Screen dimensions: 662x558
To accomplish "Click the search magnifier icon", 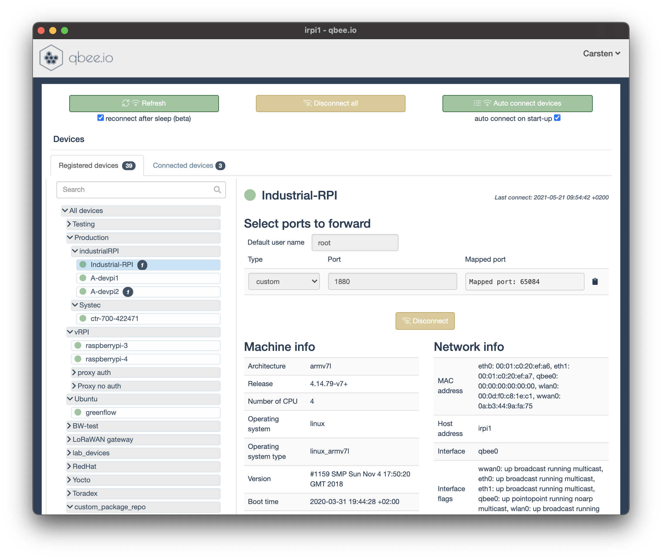I will pos(217,190).
